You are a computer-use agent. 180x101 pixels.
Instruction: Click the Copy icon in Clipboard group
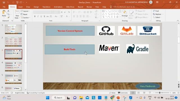[x=8, y=14]
